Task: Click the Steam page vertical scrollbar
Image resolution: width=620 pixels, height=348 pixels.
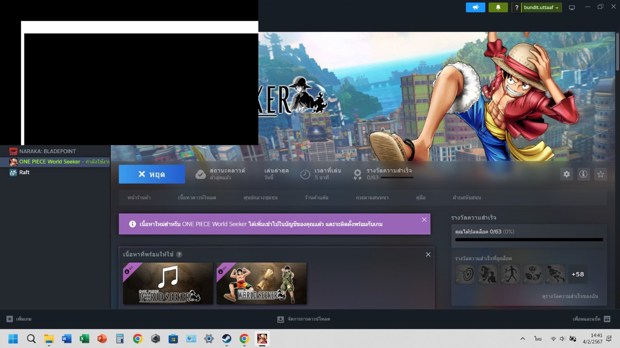Action: [x=618, y=52]
